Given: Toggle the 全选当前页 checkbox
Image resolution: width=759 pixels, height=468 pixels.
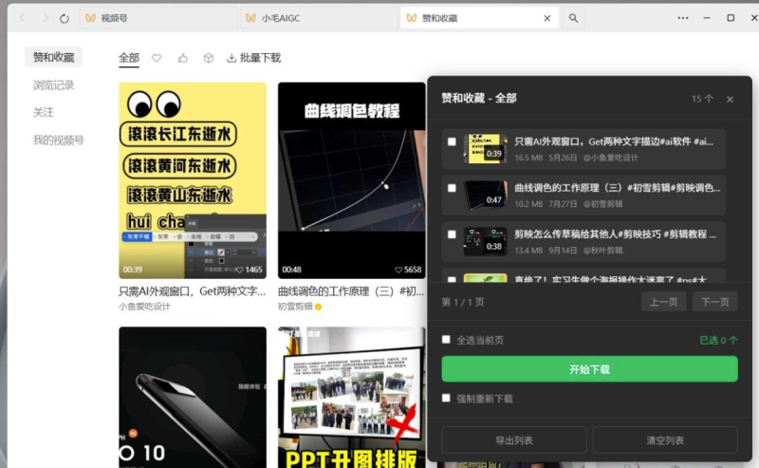Looking at the screenshot, I should click(446, 340).
